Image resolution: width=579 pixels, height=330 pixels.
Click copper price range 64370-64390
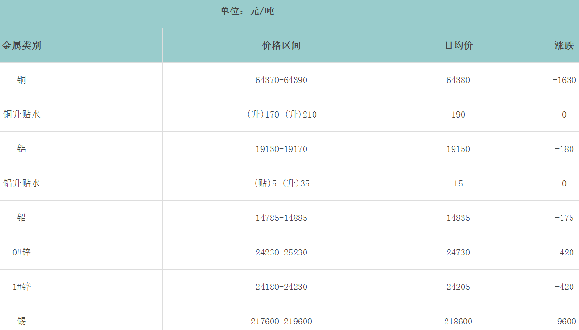pos(281,80)
